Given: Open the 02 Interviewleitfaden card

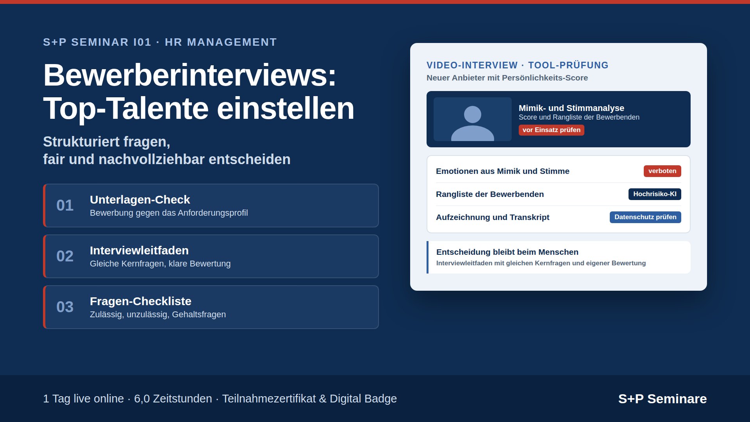Looking at the screenshot, I should (x=211, y=256).
